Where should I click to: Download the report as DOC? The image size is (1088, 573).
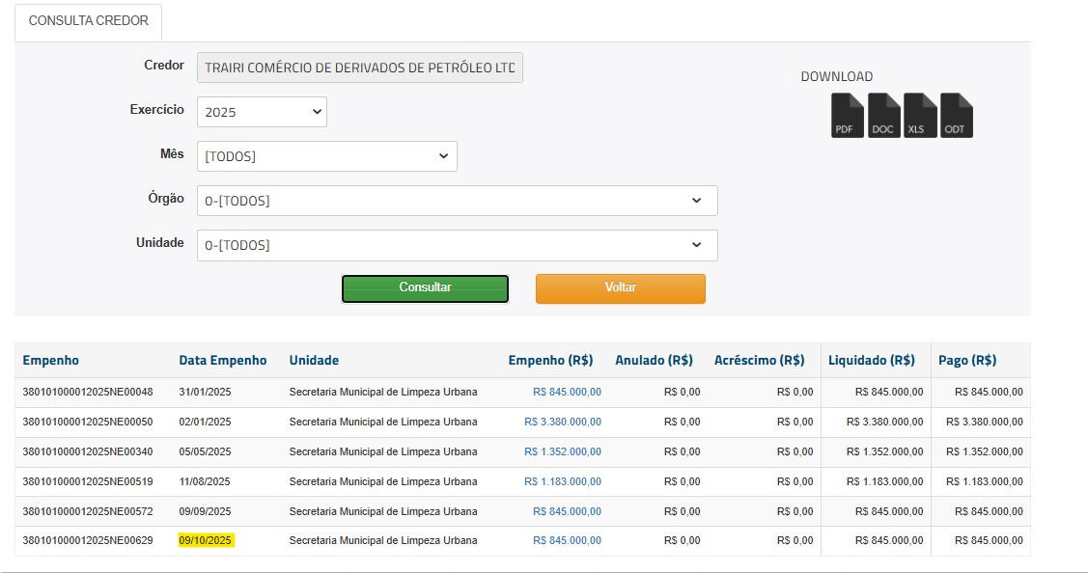point(883,116)
